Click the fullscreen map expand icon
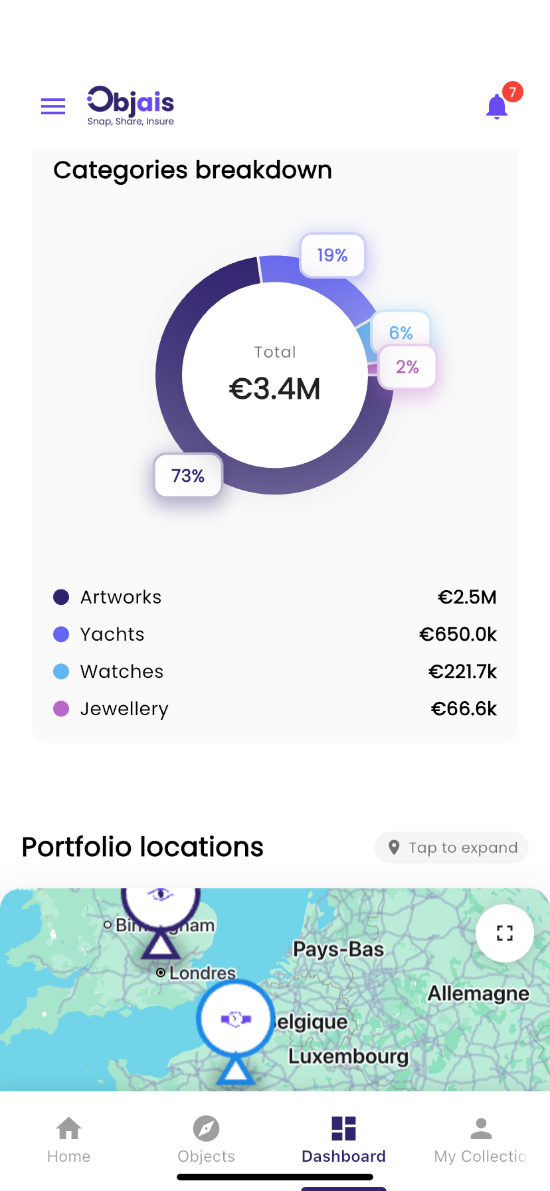 coord(505,933)
